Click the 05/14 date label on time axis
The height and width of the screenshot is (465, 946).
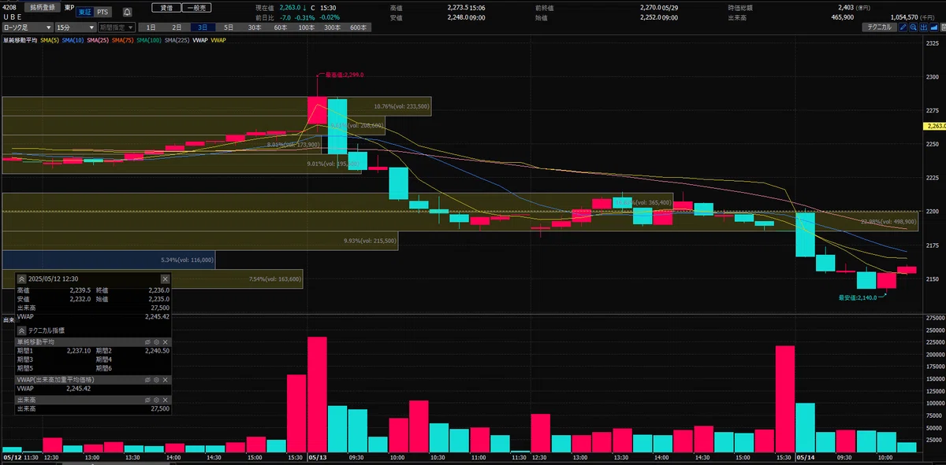point(804,456)
